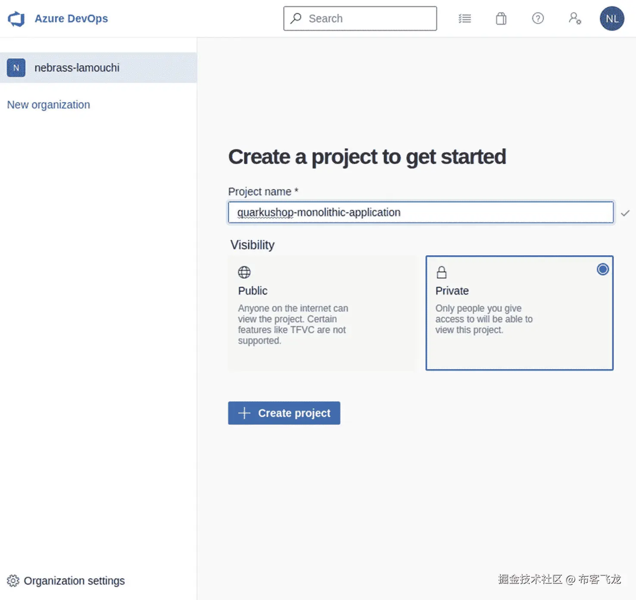Viewport: 636px width, 600px height.
Task: Click the N organization badge icon
Action: click(x=16, y=68)
